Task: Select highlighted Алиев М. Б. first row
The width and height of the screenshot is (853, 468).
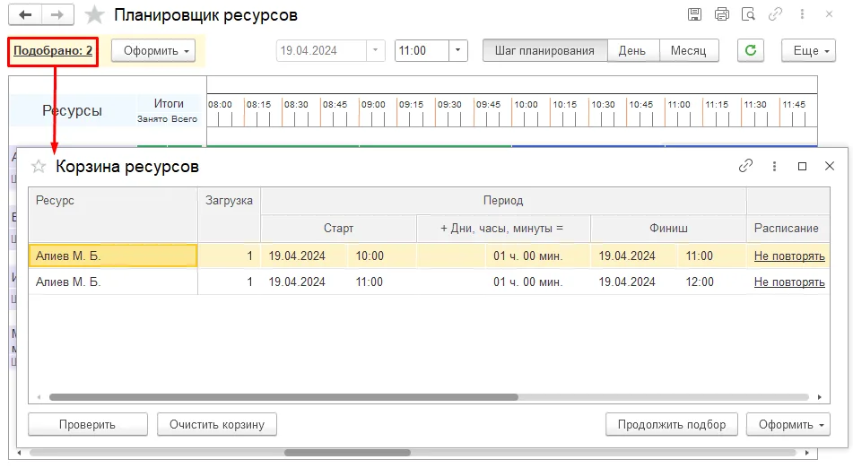Action: coord(113,256)
